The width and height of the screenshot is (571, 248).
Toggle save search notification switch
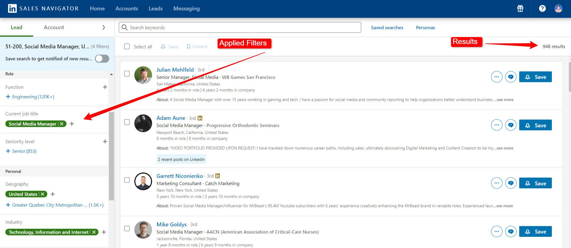pyautogui.click(x=102, y=59)
